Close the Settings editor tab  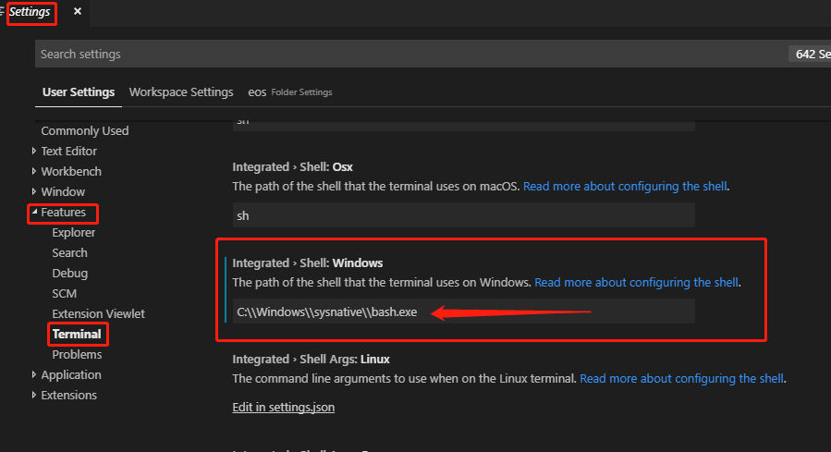[78, 11]
